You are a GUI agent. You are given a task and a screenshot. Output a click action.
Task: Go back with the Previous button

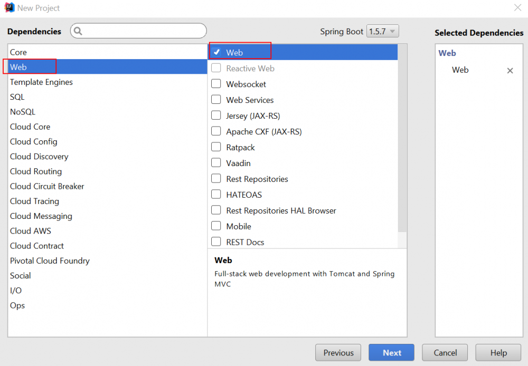point(338,353)
